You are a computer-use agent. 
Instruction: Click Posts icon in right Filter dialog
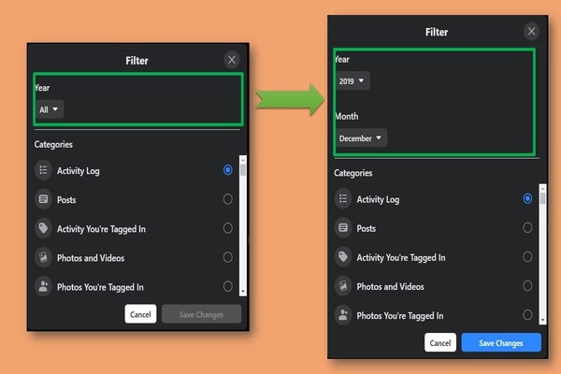(x=343, y=227)
